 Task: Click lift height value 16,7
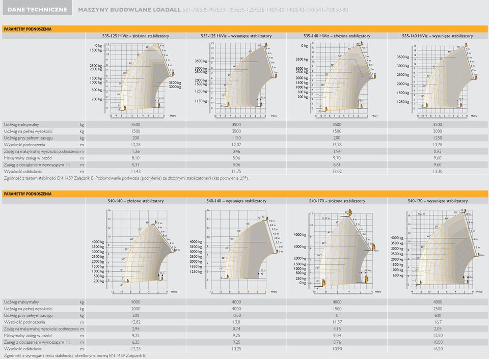(x=438, y=322)
